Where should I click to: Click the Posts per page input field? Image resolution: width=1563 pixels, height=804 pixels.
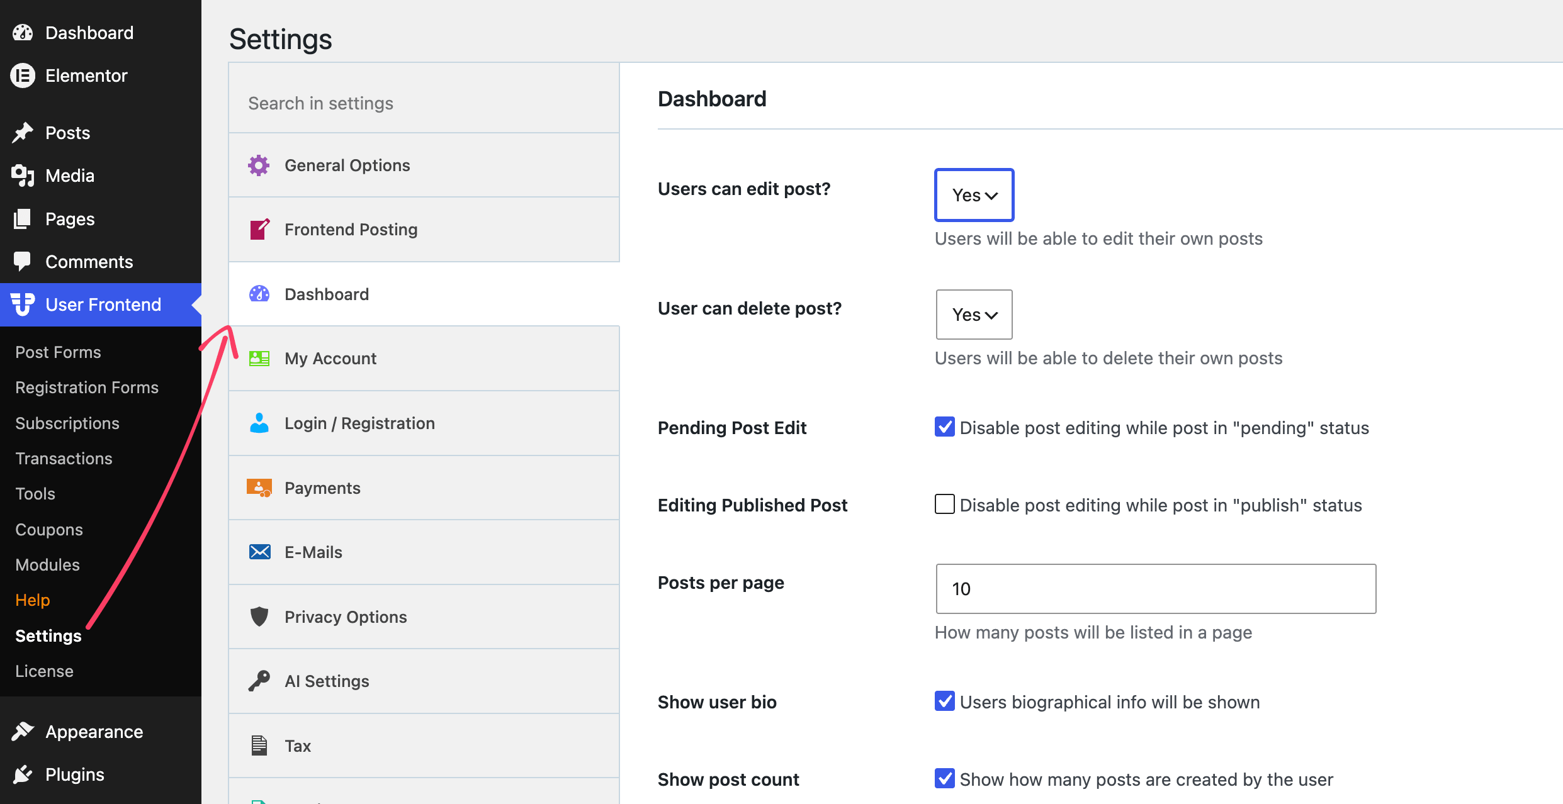1156,589
